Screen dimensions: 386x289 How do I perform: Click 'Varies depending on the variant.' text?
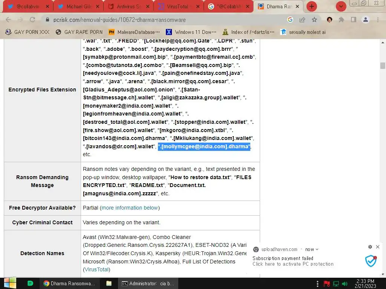122,223
